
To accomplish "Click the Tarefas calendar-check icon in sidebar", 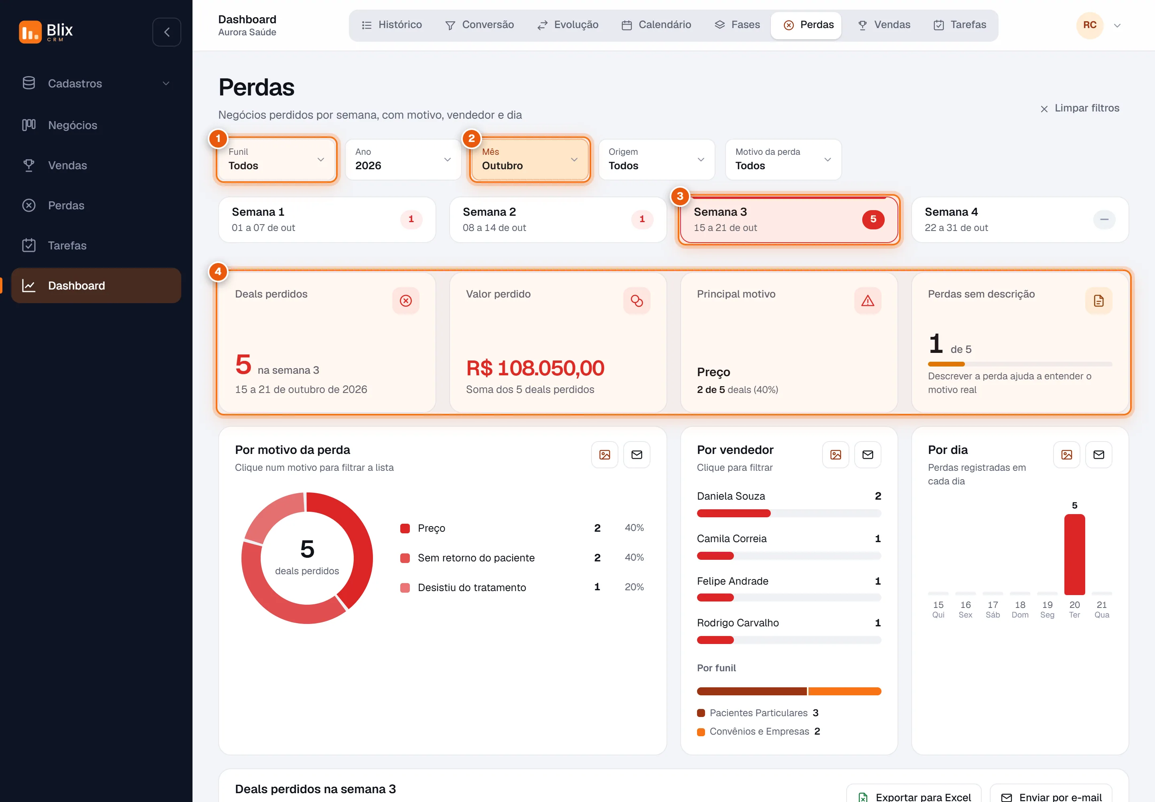I will (x=28, y=245).
